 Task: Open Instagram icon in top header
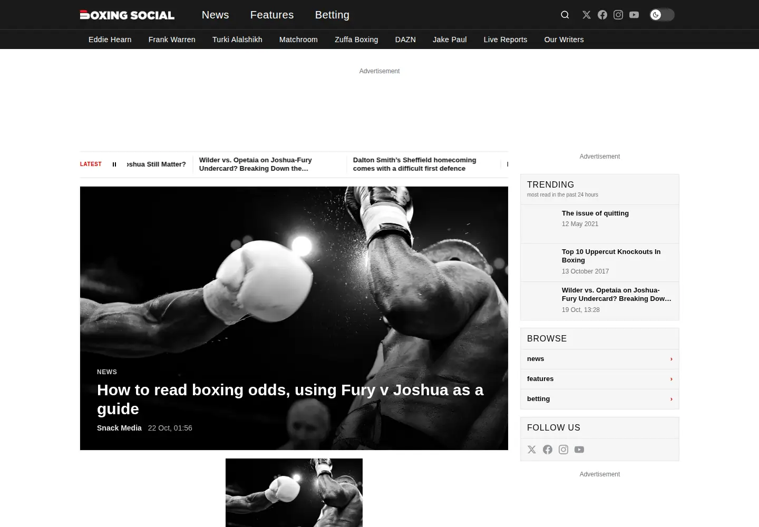pos(618,15)
